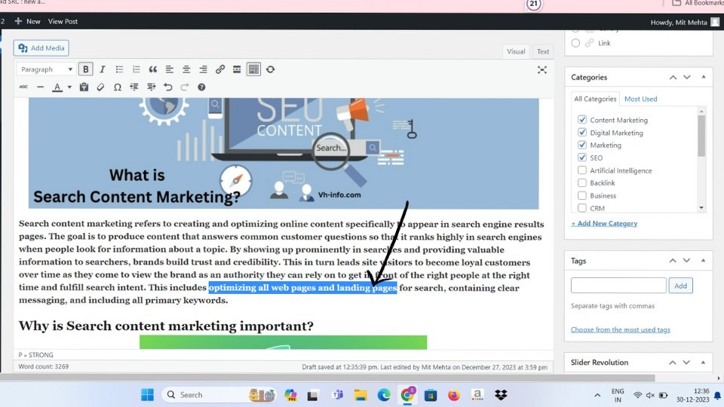
Task: Apply blockquote formatting
Action: (x=153, y=69)
